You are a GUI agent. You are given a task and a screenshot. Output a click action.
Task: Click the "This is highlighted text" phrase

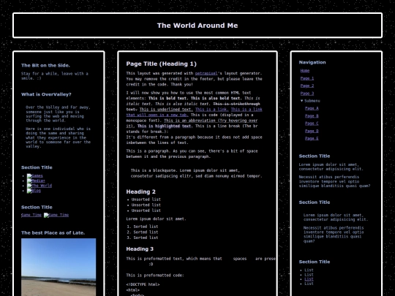[165, 126]
